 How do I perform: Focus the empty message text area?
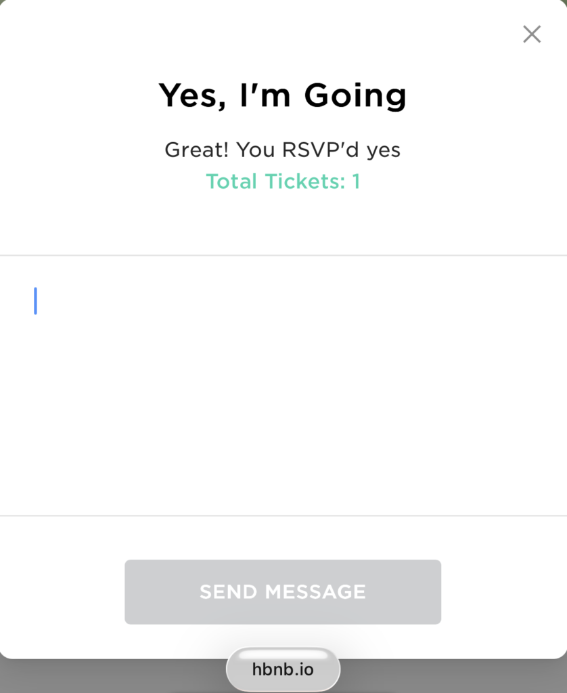tap(283, 386)
